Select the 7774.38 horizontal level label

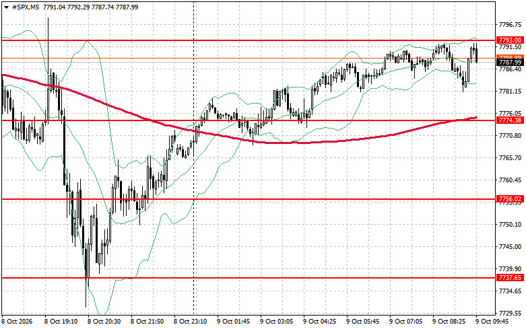(510, 120)
